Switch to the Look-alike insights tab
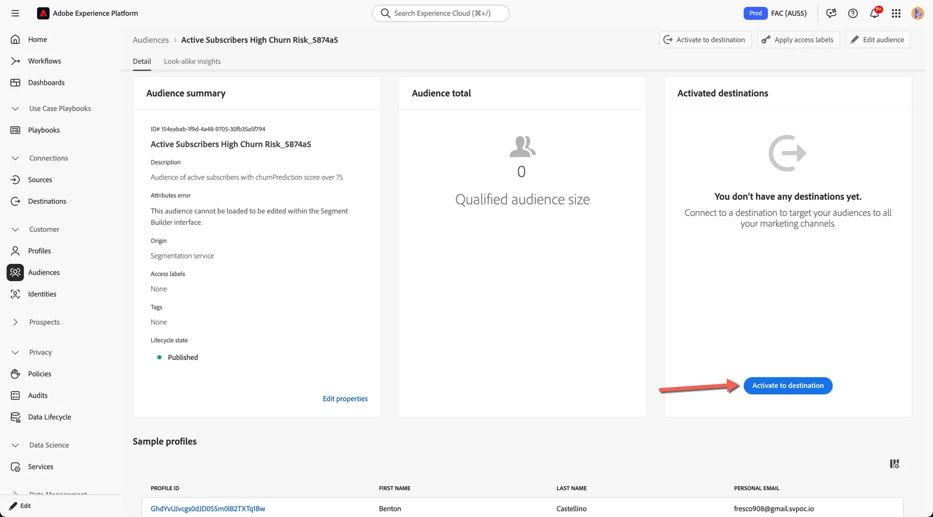Screen dimensions: 933x517 192,62
